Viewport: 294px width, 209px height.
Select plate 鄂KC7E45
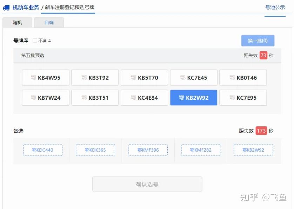pyautogui.click(x=194, y=77)
